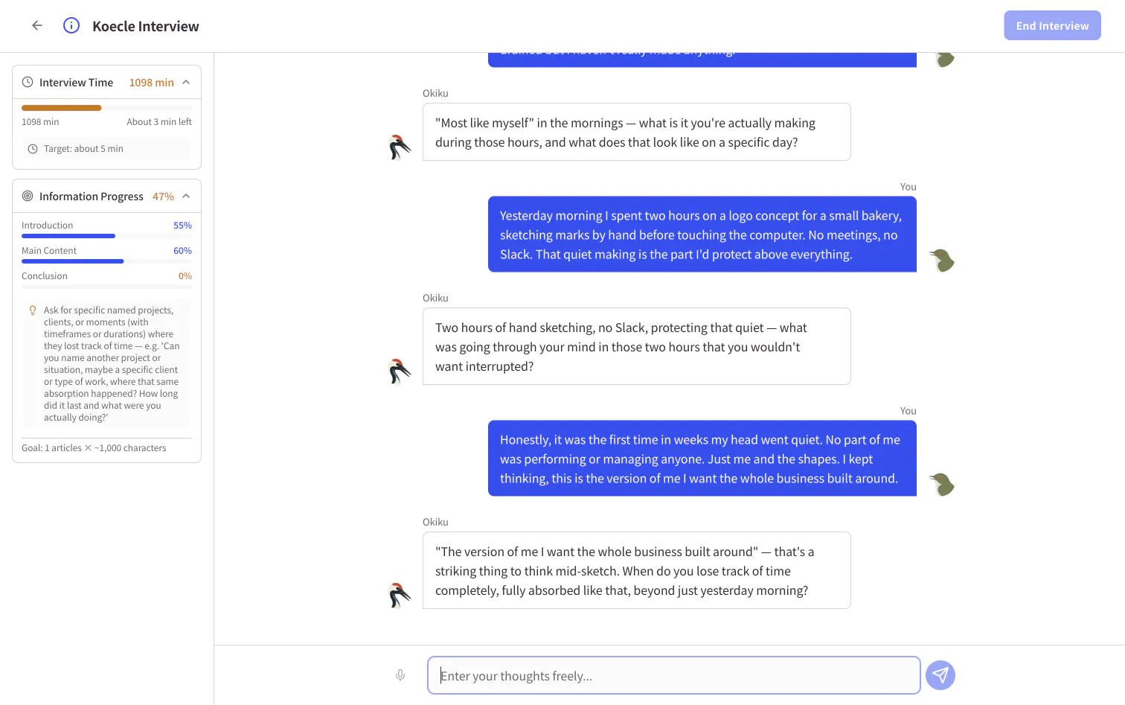Click the target icon beside Information Progress
Viewport: 1125px width, 705px height.
click(x=28, y=196)
